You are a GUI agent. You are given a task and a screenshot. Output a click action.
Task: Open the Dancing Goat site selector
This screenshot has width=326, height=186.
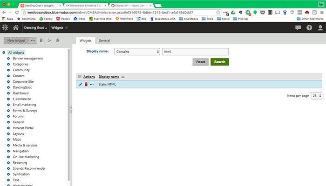(x=35, y=27)
